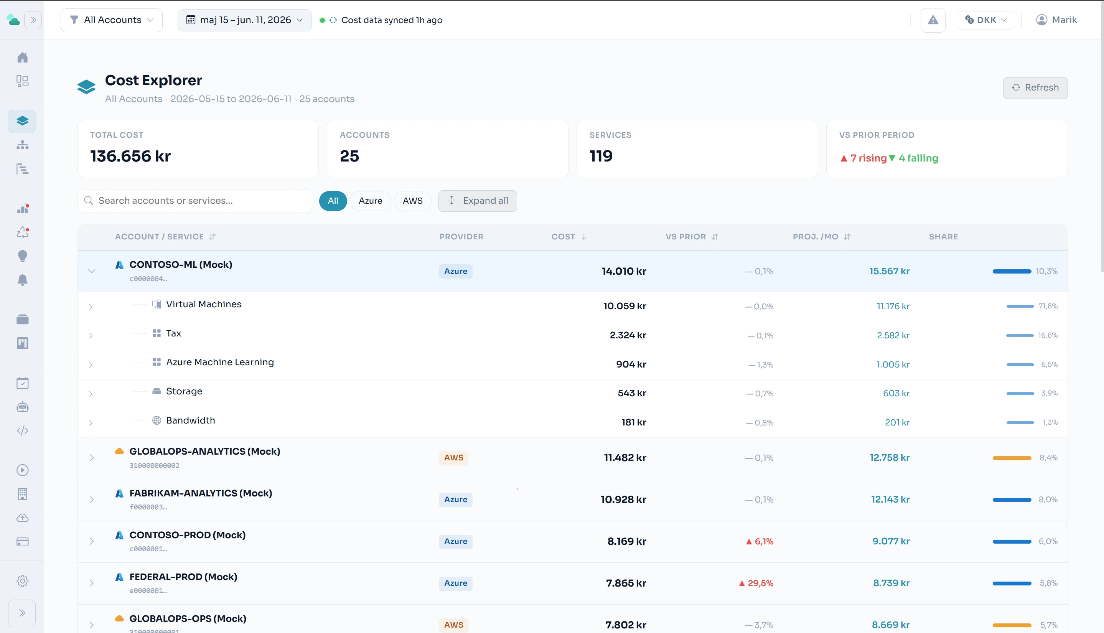Open the date range picker maj 15 – jun. 11, 2026

click(244, 20)
